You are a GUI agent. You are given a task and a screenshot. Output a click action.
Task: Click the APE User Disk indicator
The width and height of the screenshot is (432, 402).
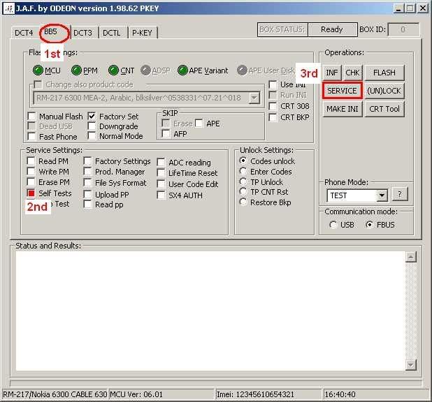pos(242,70)
